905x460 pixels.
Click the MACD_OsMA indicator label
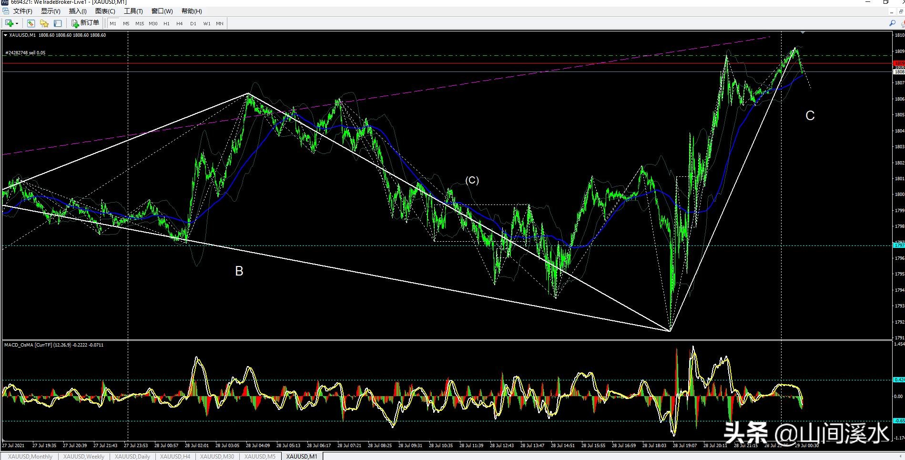[x=53, y=345]
